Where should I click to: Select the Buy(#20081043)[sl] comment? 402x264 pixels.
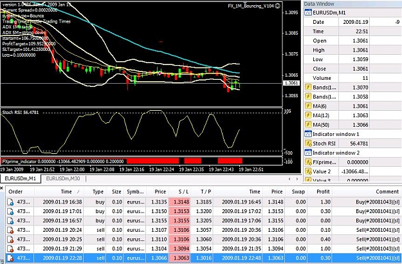click(x=378, y=202)
